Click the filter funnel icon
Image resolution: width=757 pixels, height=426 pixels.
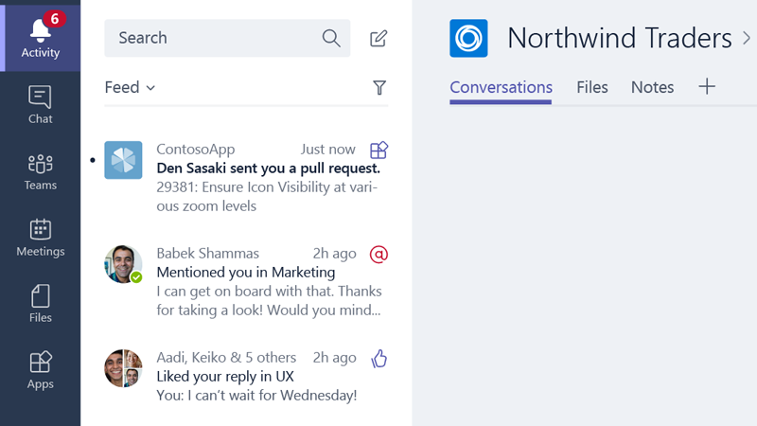379,88
